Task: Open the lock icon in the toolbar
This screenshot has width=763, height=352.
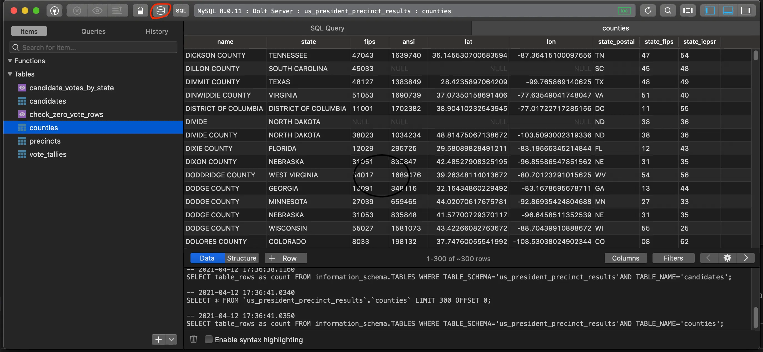Action: [140, 11]
